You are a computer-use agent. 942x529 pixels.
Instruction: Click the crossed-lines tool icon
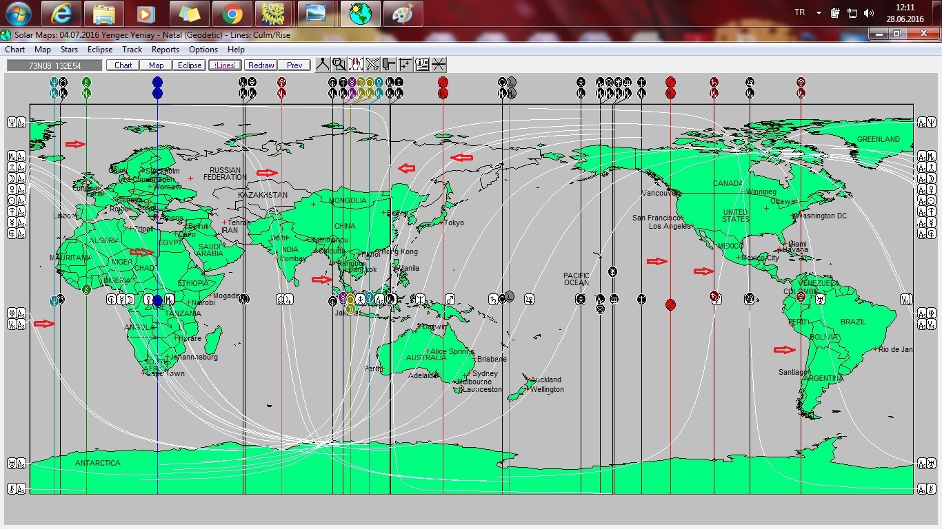point(372,65)
